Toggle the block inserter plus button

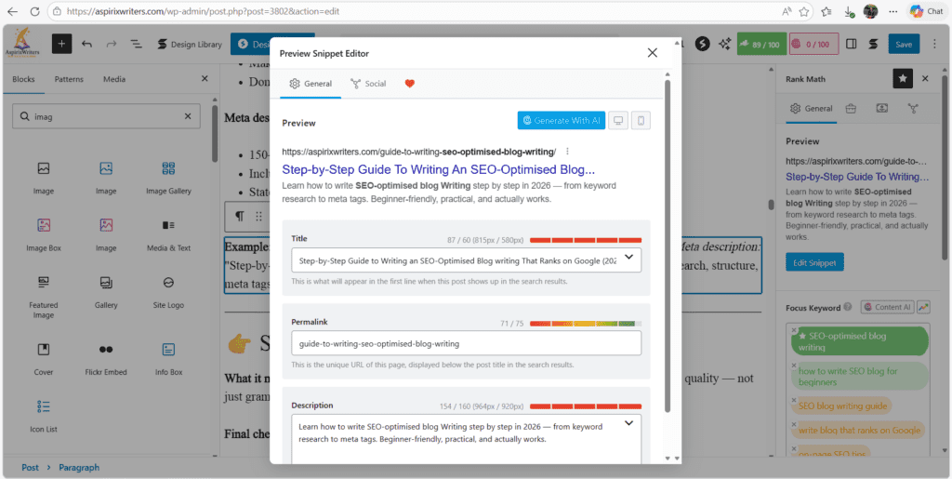(62, 44)
